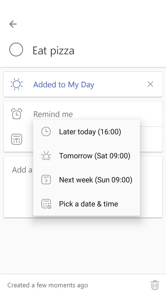Screen dimensions: 166x296
Task: Open Pick a date & time
Action: (x=86, y=204)
